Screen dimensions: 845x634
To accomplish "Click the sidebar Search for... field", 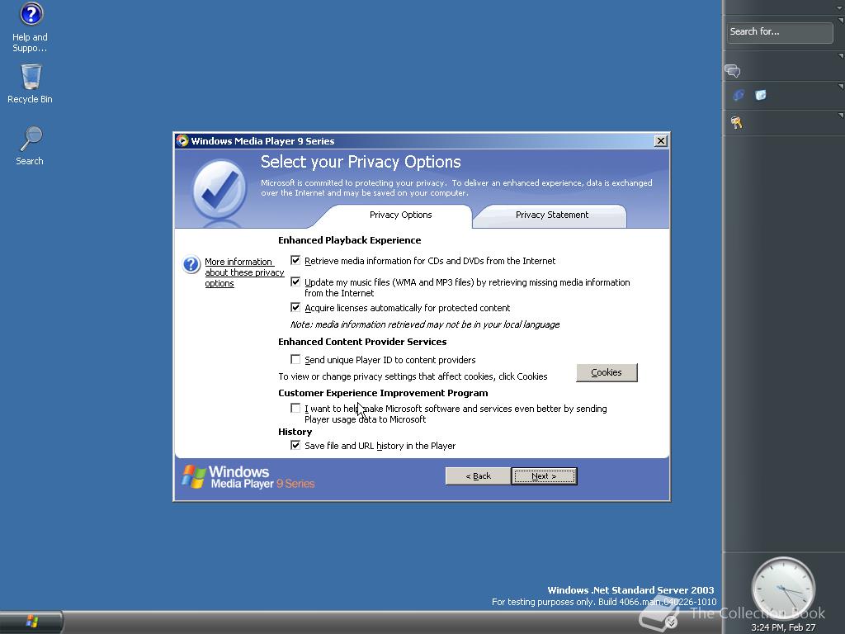I will tap(780, 32).
